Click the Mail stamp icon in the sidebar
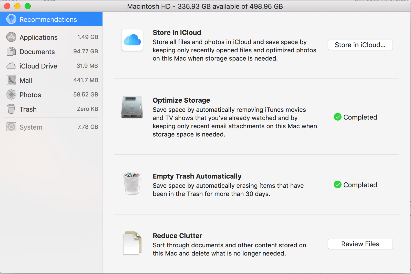 click(x=11, y=80)
